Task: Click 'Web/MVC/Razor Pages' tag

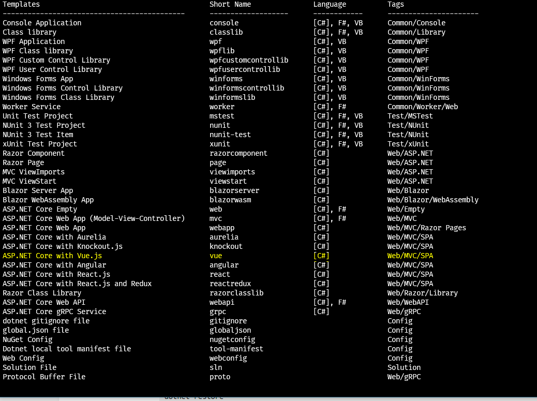Action: point(427,228)
